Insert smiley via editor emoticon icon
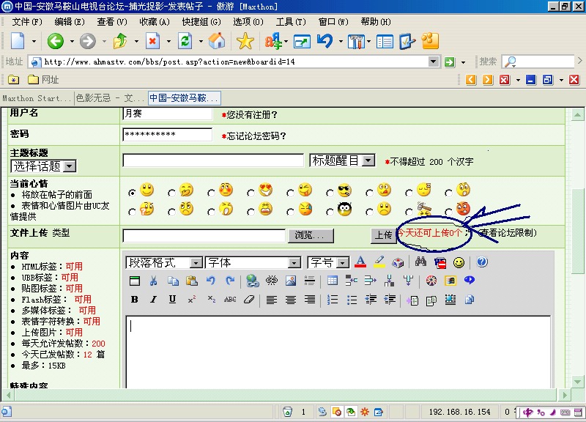The image size is (586, 422). [x=459, y=262]
